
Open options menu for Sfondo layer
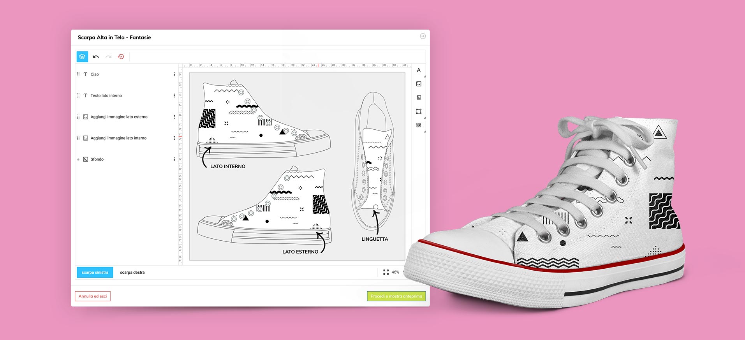coord(174,159)
